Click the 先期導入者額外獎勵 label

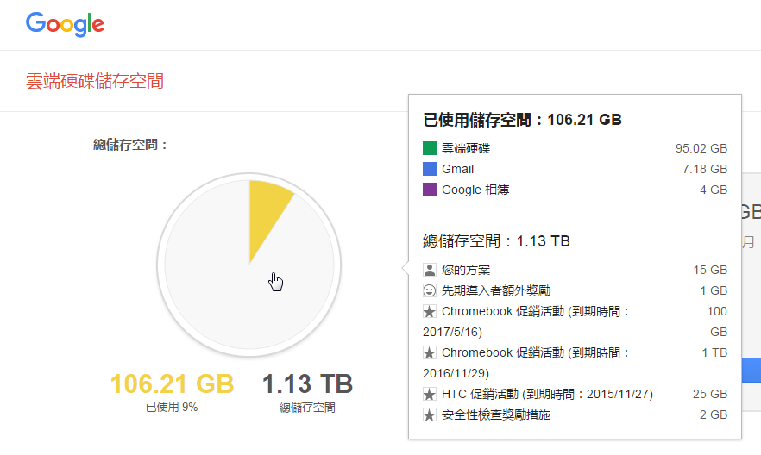496,290
